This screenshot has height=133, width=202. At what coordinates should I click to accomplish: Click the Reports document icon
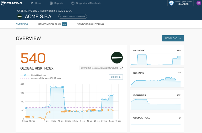[x=51, y=3]
